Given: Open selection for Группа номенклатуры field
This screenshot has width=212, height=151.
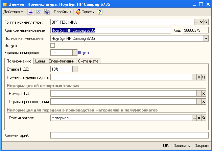Looking at the screenshot, I should pyautogui.click(x=196, y=22).
